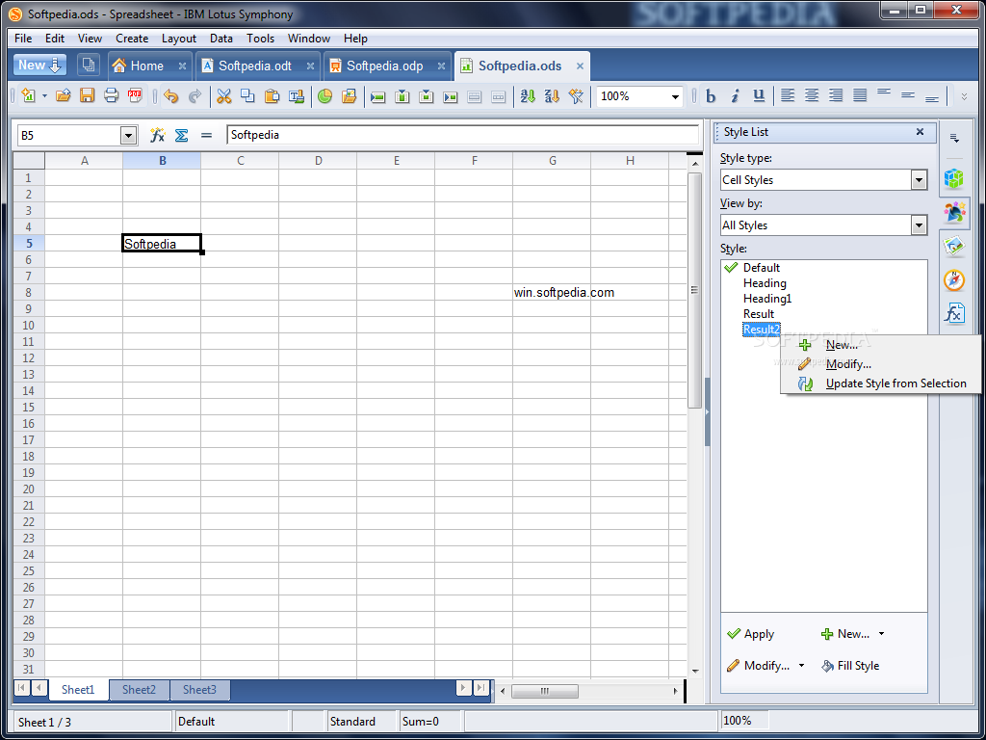Expand the toolbar overflow chevron
986x740 pixels.
(964, 97)
